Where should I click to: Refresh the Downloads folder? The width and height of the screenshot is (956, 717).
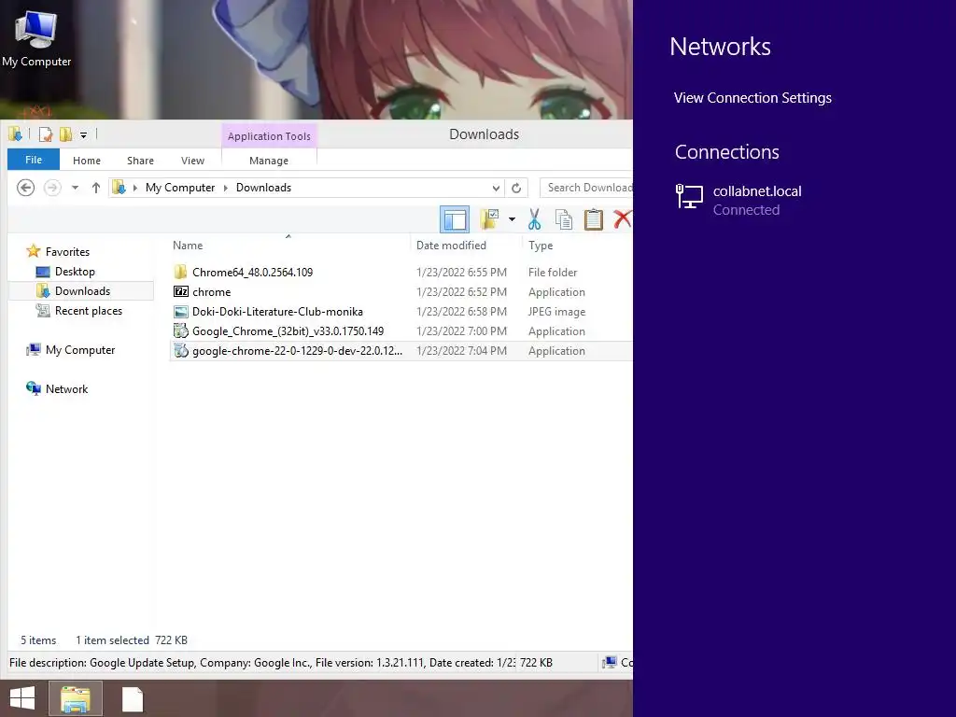pos(516,188)
